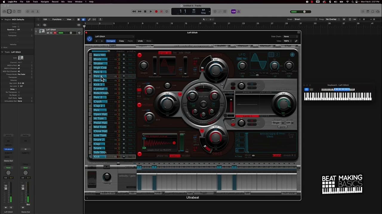Click the Record button in transport

156,12
